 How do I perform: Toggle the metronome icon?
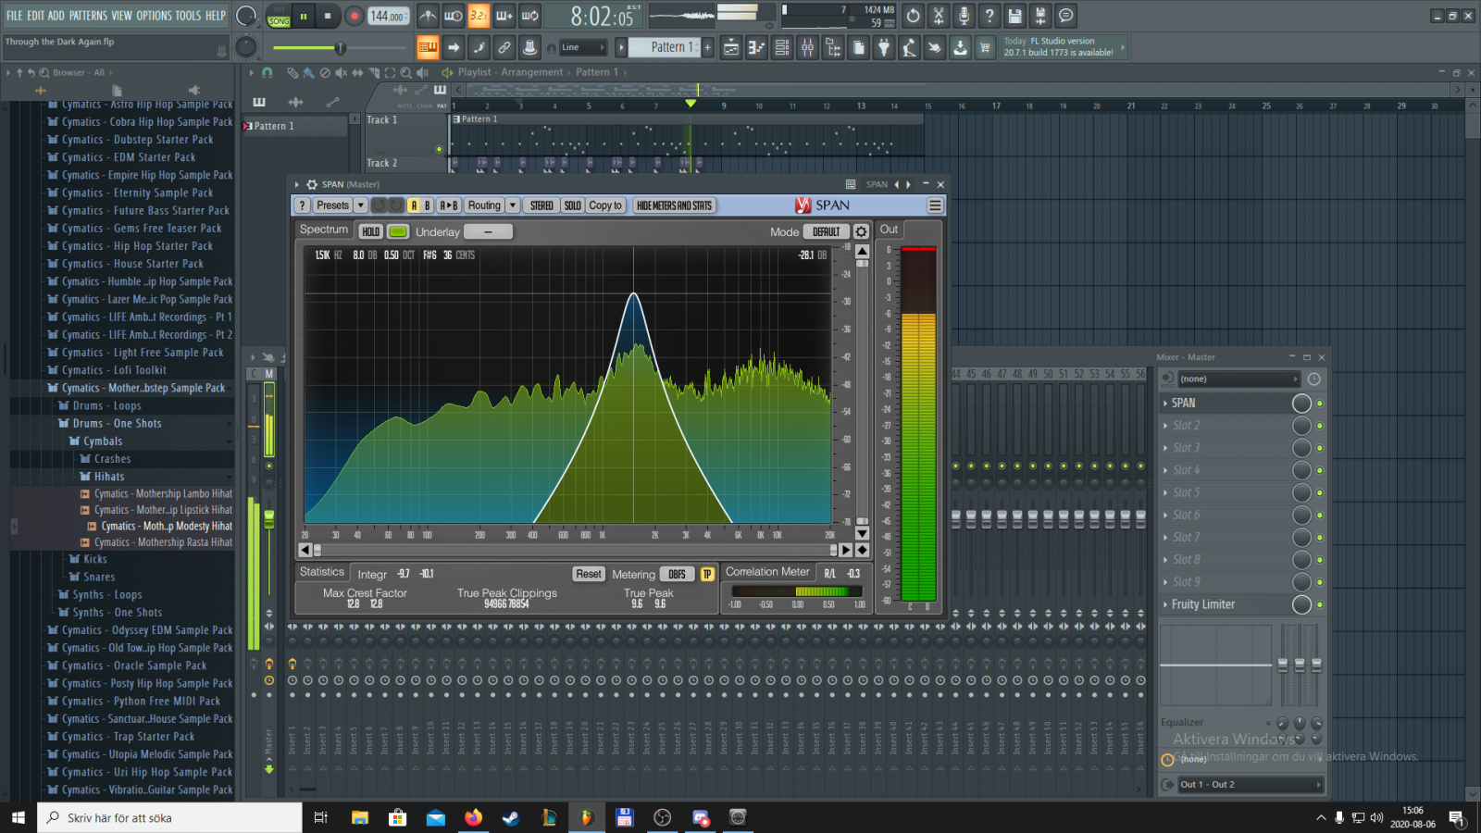pos(427,16)
